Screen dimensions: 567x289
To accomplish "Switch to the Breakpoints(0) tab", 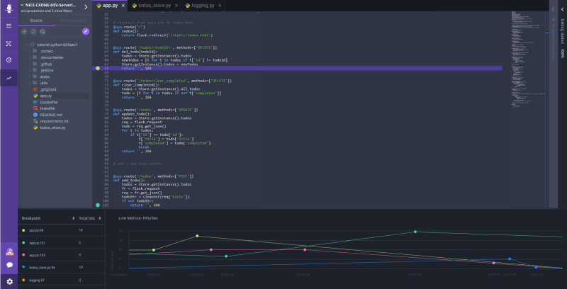I will tap(73, 21).
